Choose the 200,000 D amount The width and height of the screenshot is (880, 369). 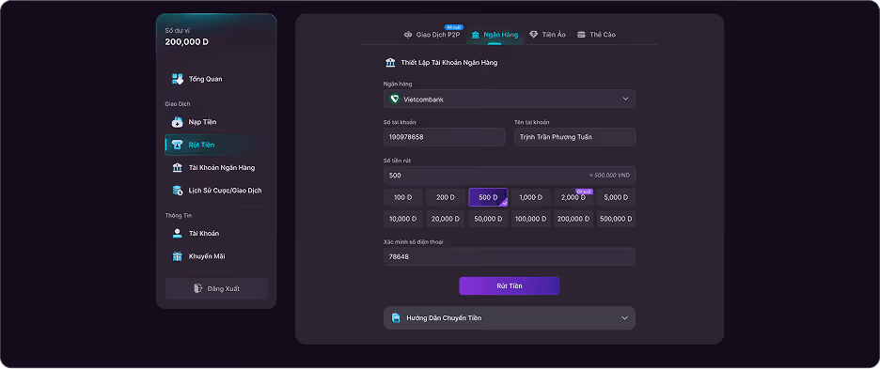click(x=574, y=219)
